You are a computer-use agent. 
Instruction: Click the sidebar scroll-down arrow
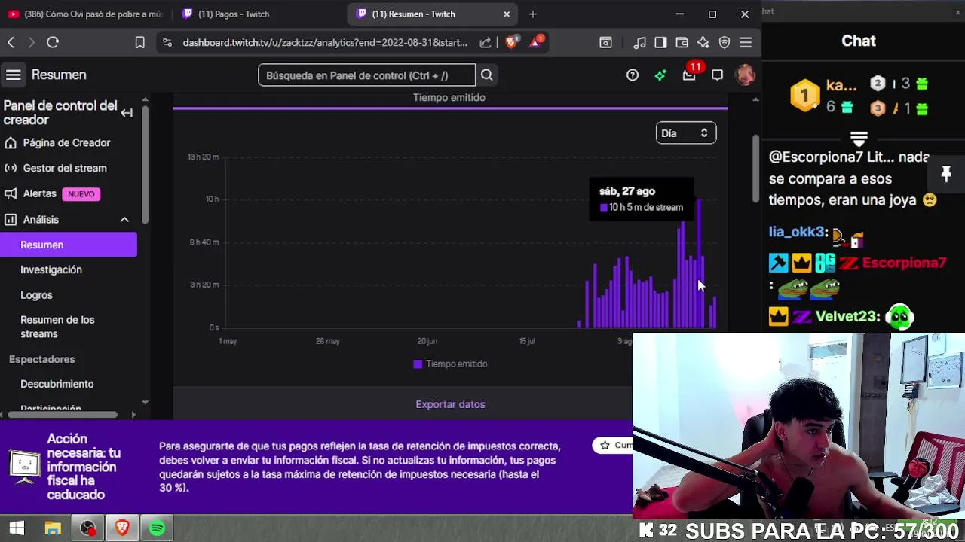click(145, 403)
